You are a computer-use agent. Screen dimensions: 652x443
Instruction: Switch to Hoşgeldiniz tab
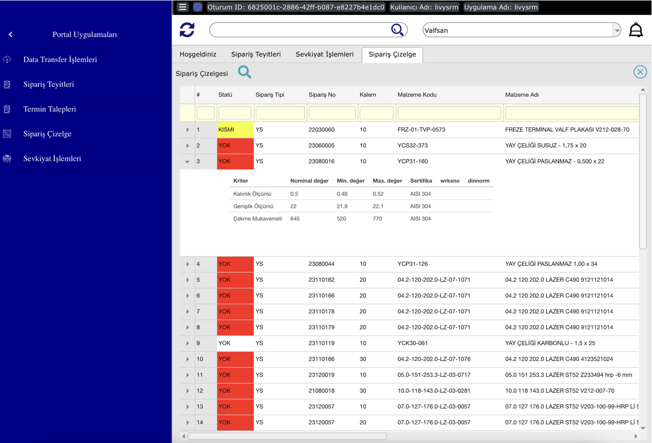pos(198,55)
